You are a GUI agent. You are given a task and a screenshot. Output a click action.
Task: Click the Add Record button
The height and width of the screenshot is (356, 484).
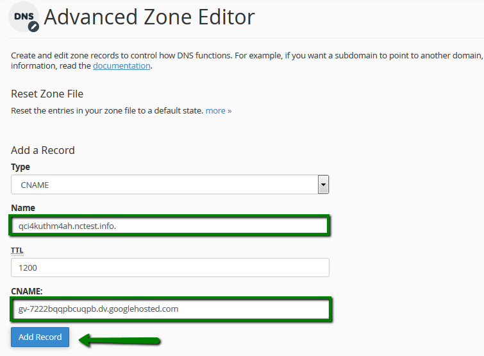click(x=40, y=337)
